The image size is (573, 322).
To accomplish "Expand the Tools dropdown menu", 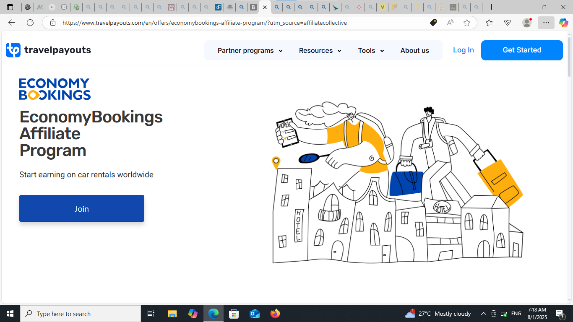I will click(x=371, y=50).
